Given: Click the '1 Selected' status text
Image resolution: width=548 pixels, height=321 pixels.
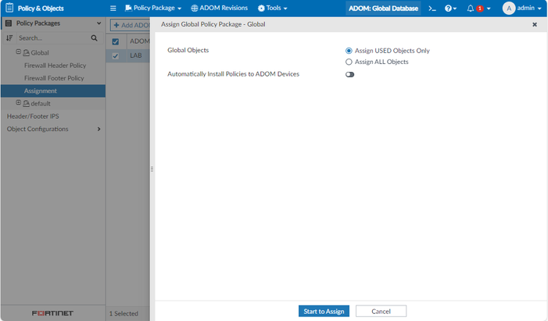Looking at the screenshot, I should (124, 313).
